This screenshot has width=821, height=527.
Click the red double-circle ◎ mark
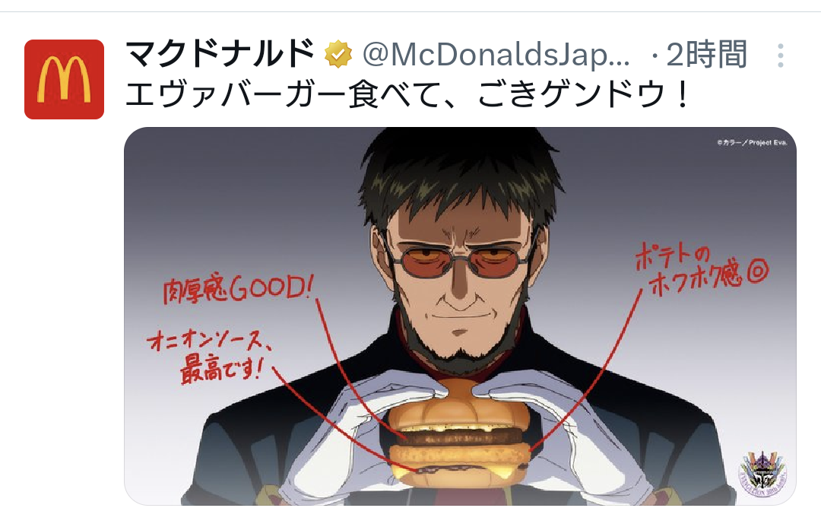(758, 272)
